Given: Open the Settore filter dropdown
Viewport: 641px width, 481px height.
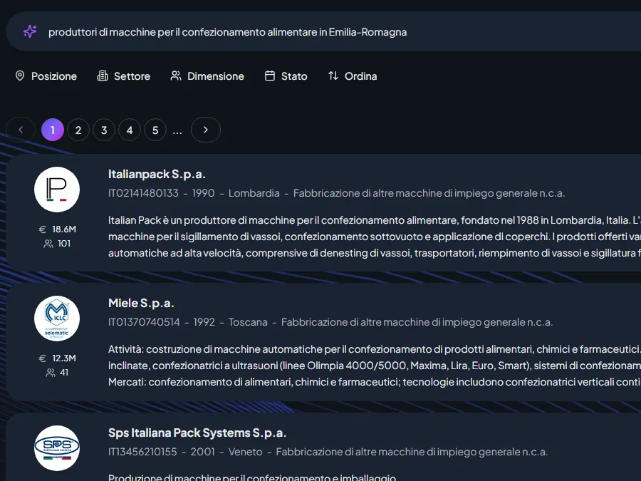Looking at the screenshot, I should pos(123,76).
